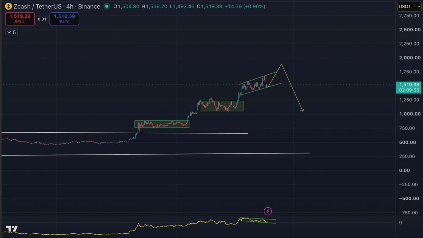Click the Zcash coin logo icon
Viewport: 423px width, 238px height.
point(8,6)
